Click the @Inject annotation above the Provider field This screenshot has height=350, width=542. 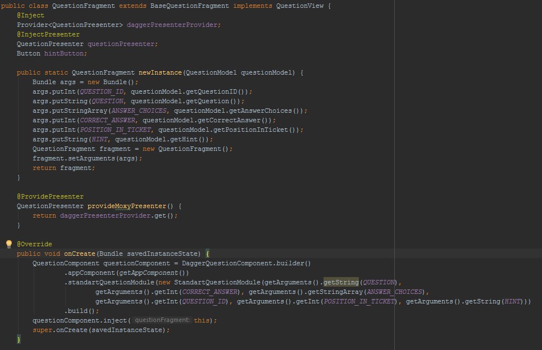(x=30, y=15)
